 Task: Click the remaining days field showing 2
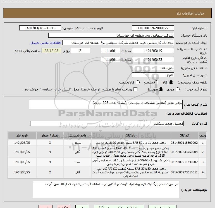point(80,51)
